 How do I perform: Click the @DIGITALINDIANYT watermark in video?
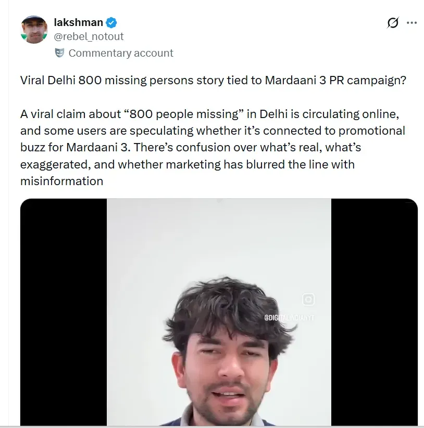289,318
